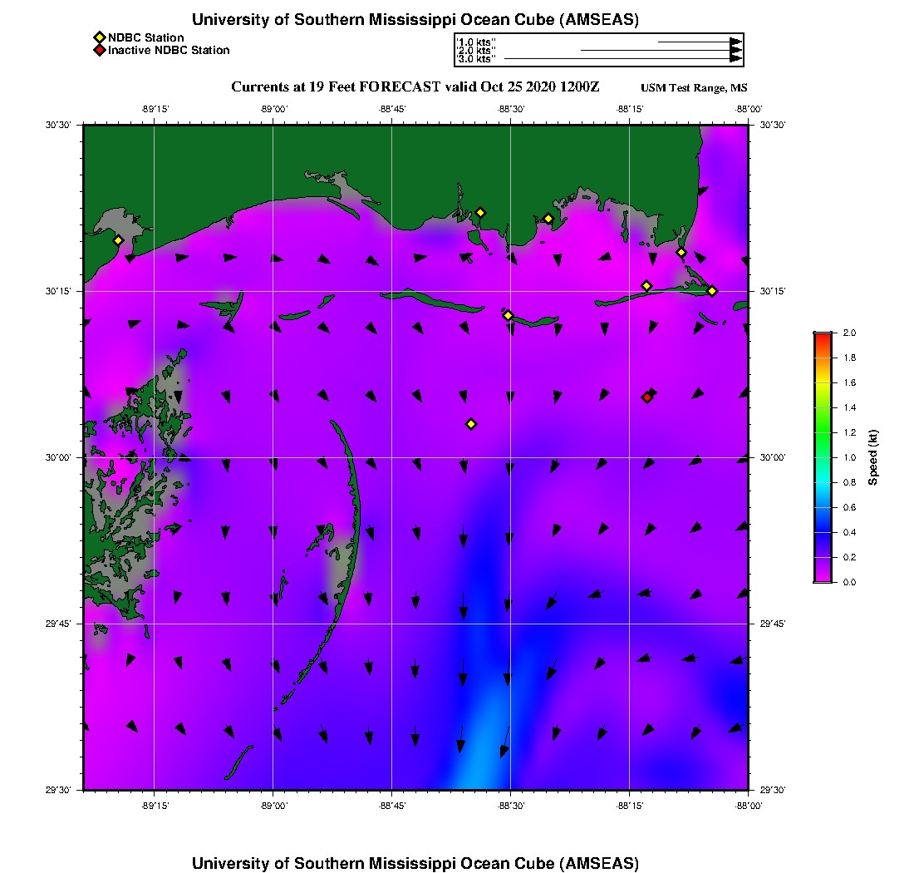Click the red diamond in the legend

100,51
